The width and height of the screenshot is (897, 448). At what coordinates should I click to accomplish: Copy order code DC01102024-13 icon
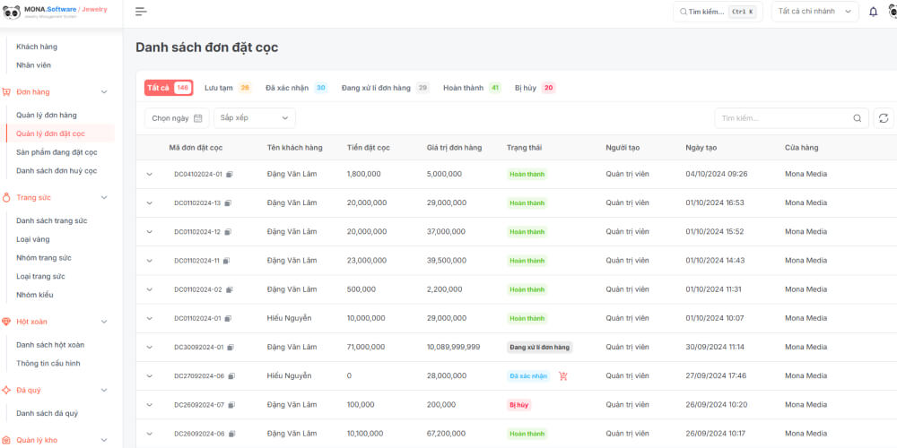[x=228, y=202]
